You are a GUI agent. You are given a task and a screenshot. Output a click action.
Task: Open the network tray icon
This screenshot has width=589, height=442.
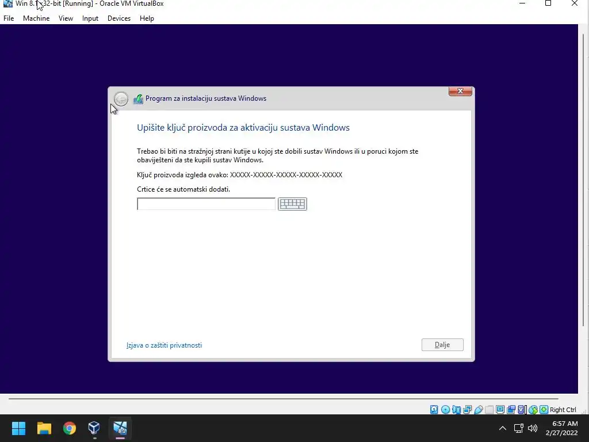click(519, 428)
